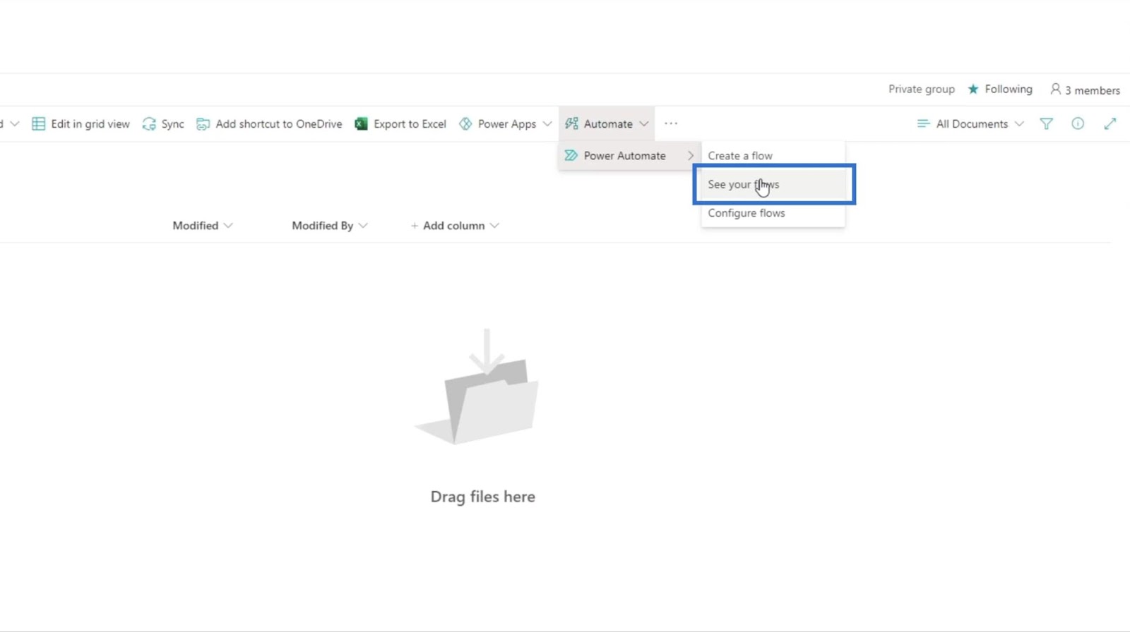Expand the All Documents view chevron
This screenshot has width=1130, height=632.
(1019, 124)
